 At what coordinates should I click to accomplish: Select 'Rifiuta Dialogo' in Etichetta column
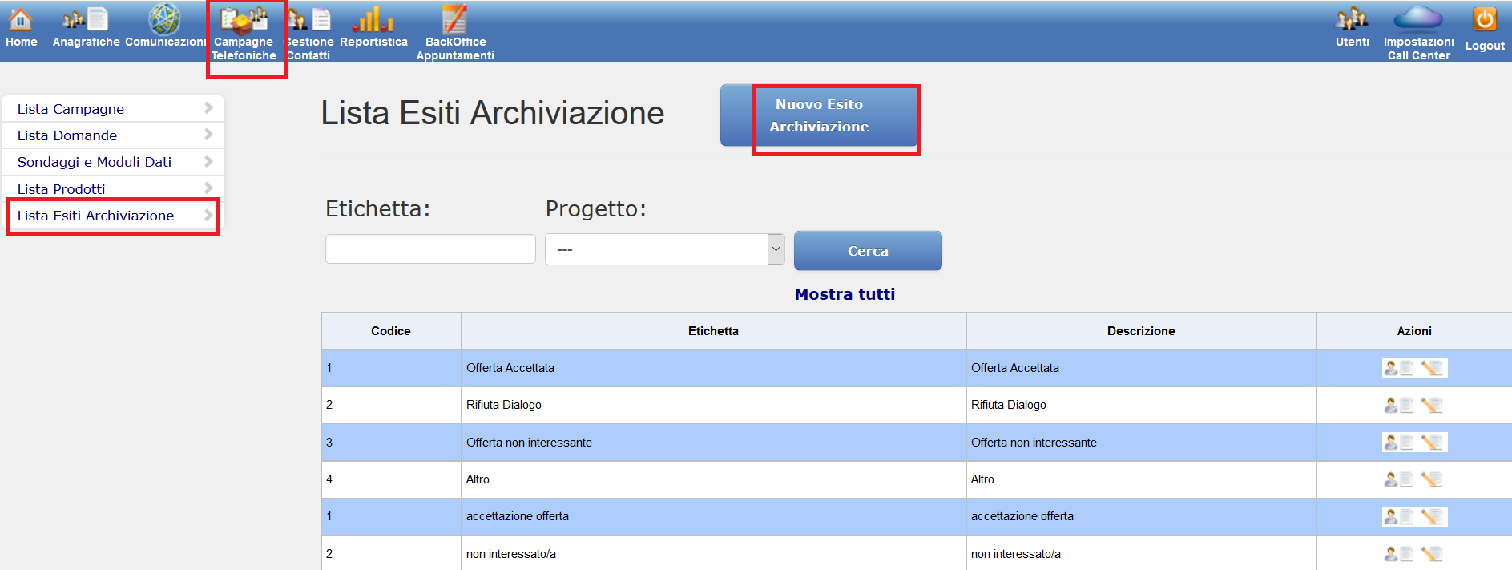pyautogui.click(x=504, y=405)
